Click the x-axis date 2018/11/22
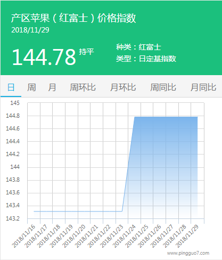 click(x=99, y=236)
